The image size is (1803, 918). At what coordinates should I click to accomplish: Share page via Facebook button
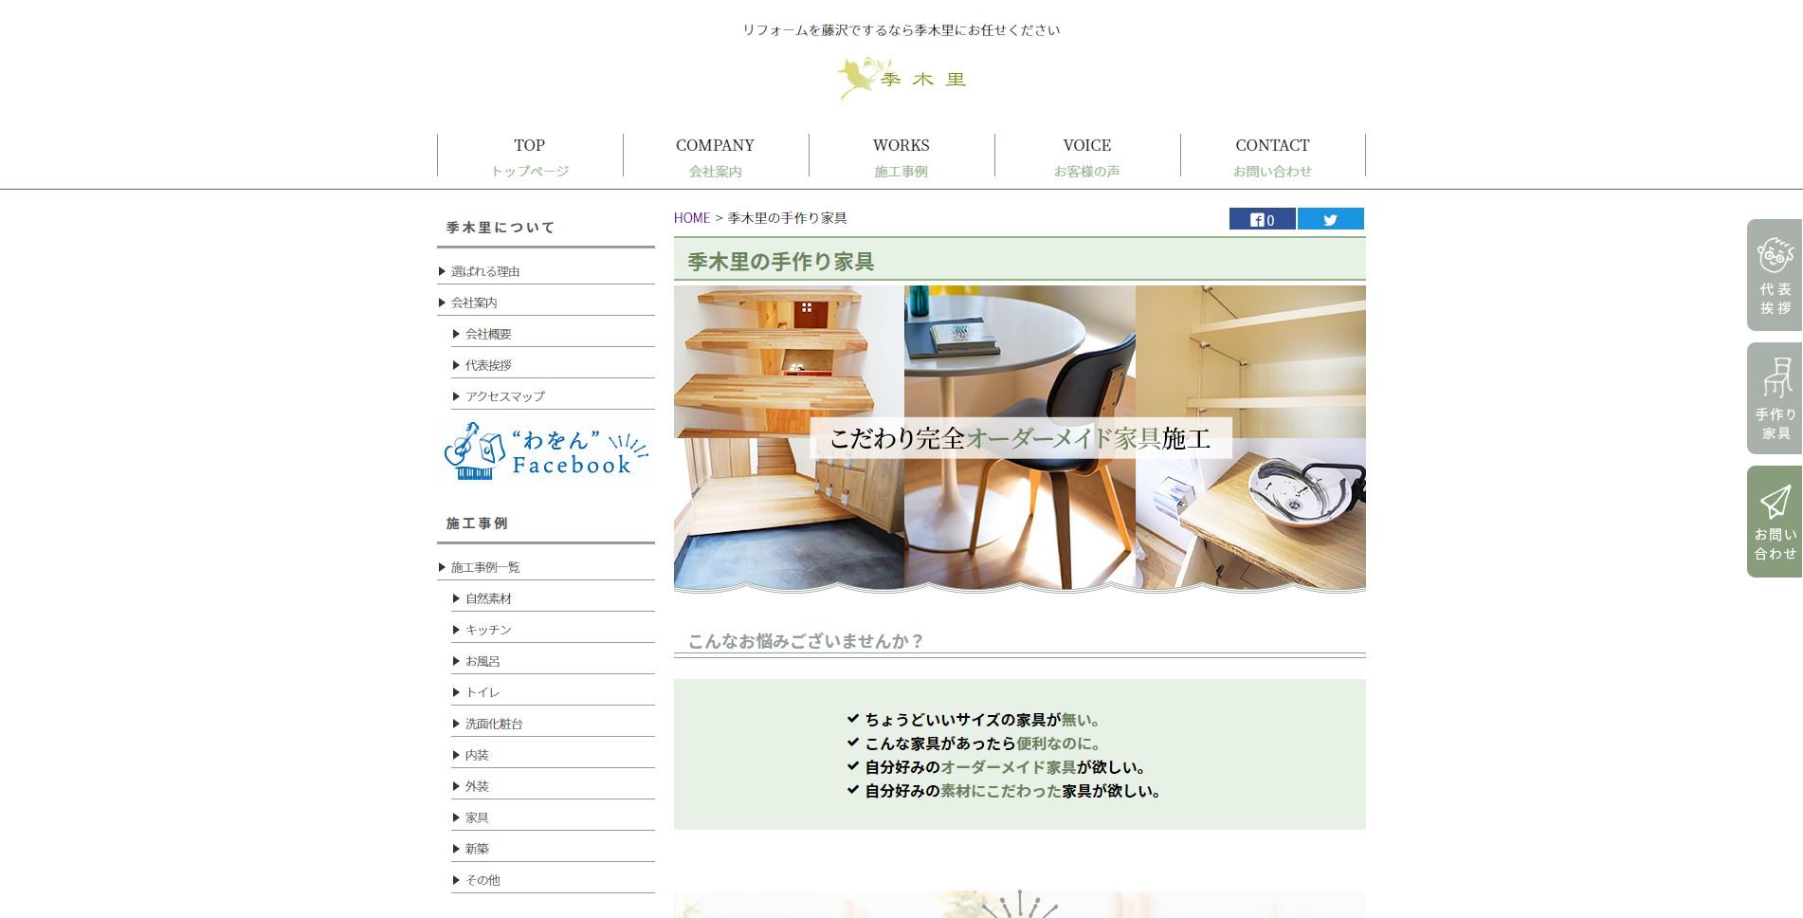point(1262,219)
